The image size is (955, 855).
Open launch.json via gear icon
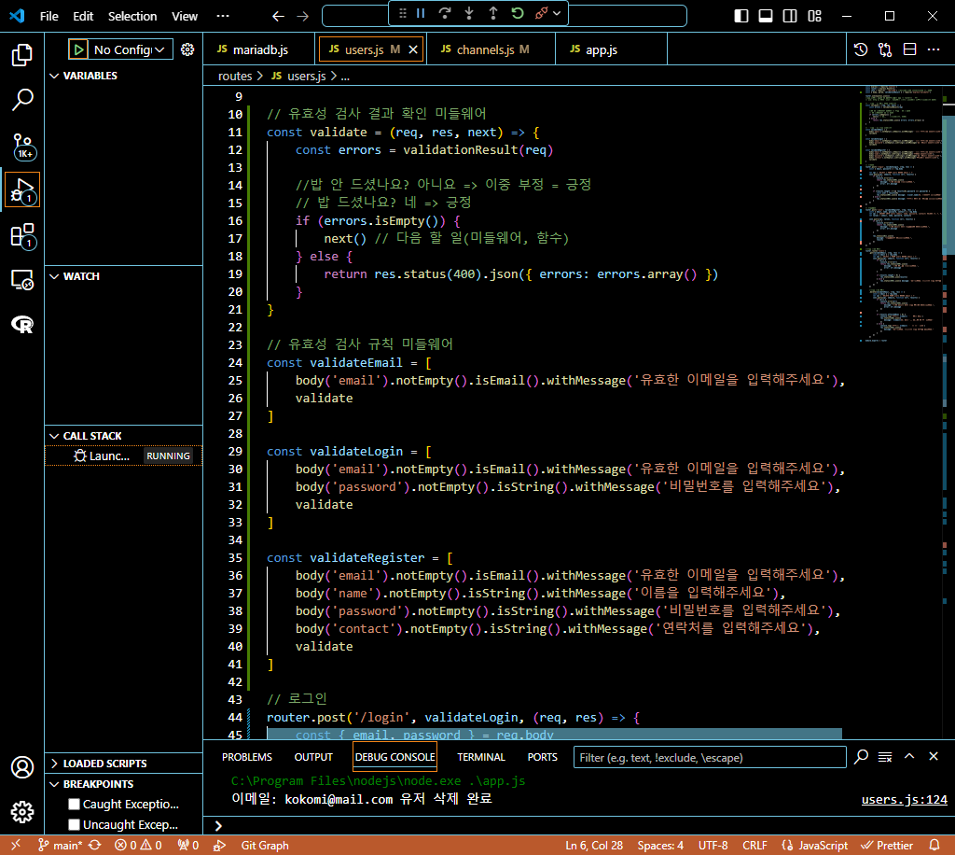187,49
